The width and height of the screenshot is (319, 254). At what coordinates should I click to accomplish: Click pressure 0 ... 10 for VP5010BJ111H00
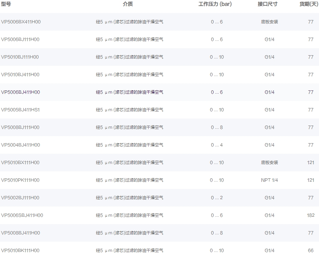(217, 57)
